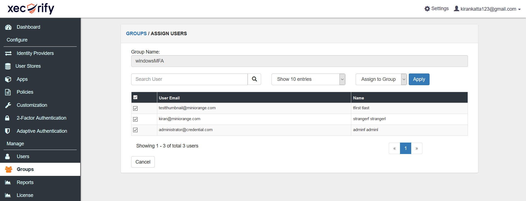This screenshot has height=201, width=526.
Task: Click the Settings gear icon
Action: tap(427, 9)
